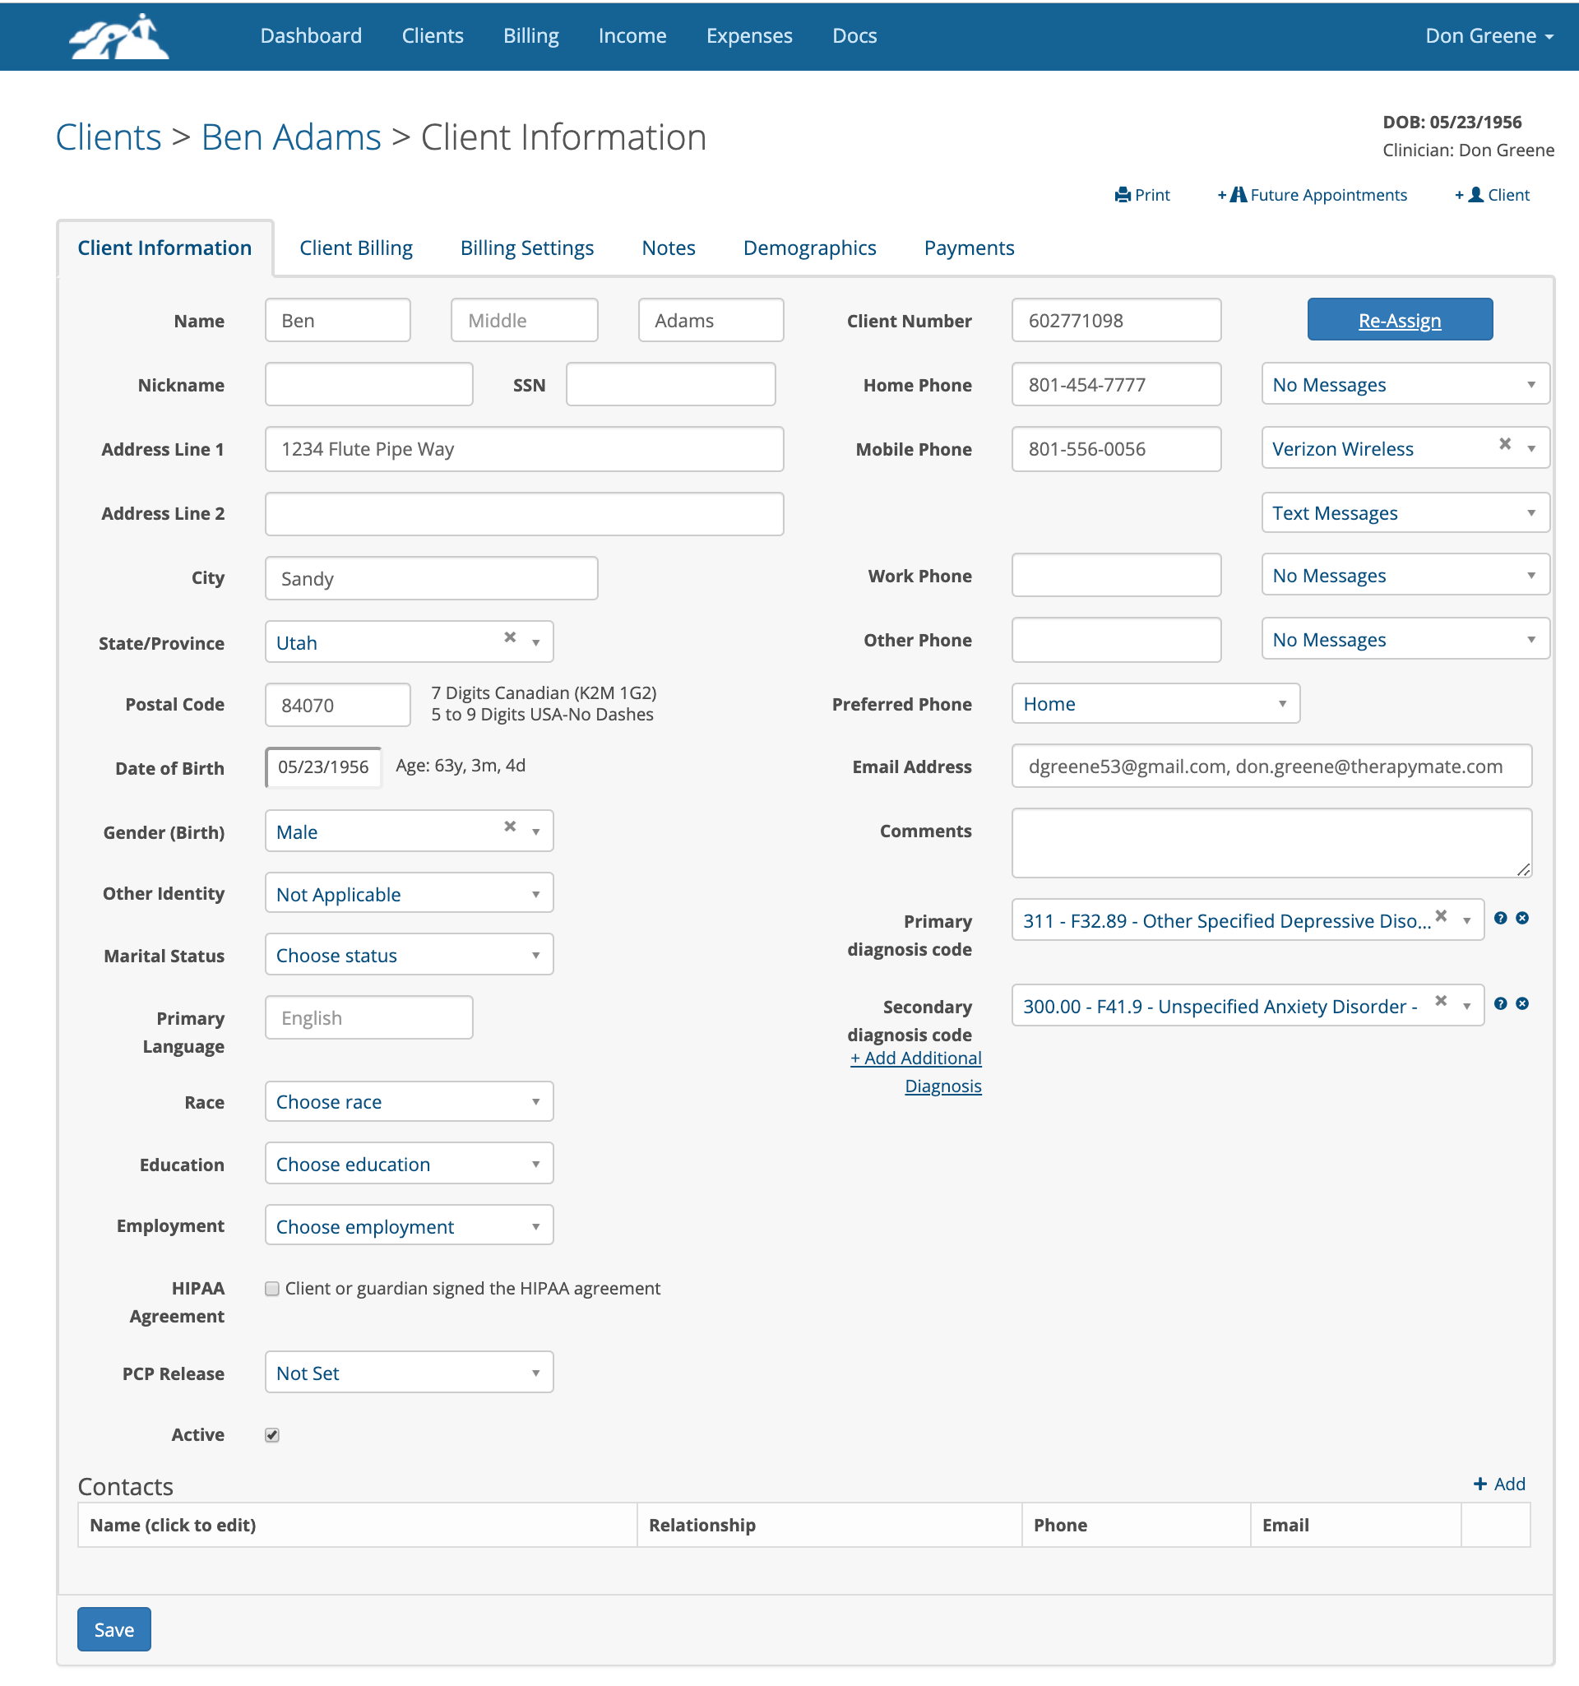1579x1686 pixels.
Task: Open the Marital Status dropdown
Action: 409,955
